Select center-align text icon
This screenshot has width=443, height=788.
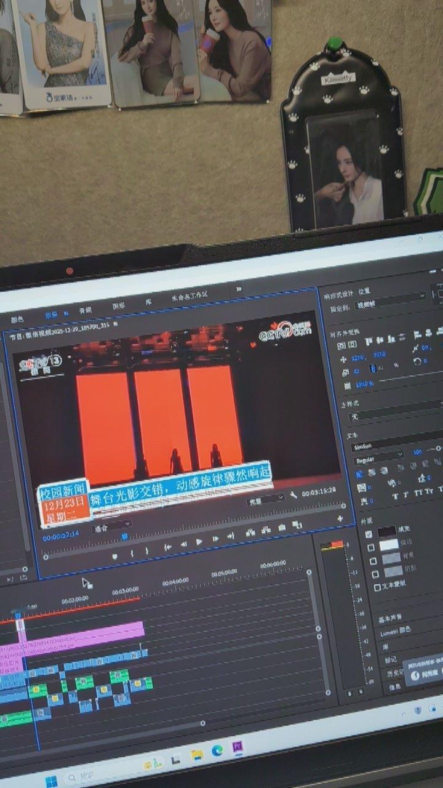click(x=372, y=472)
